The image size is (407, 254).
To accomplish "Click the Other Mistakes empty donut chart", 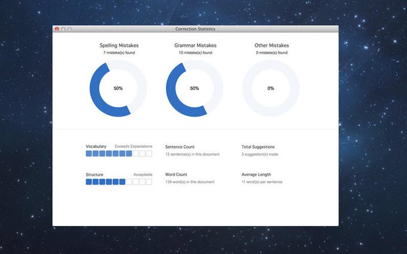I will (x=271, y=88).
